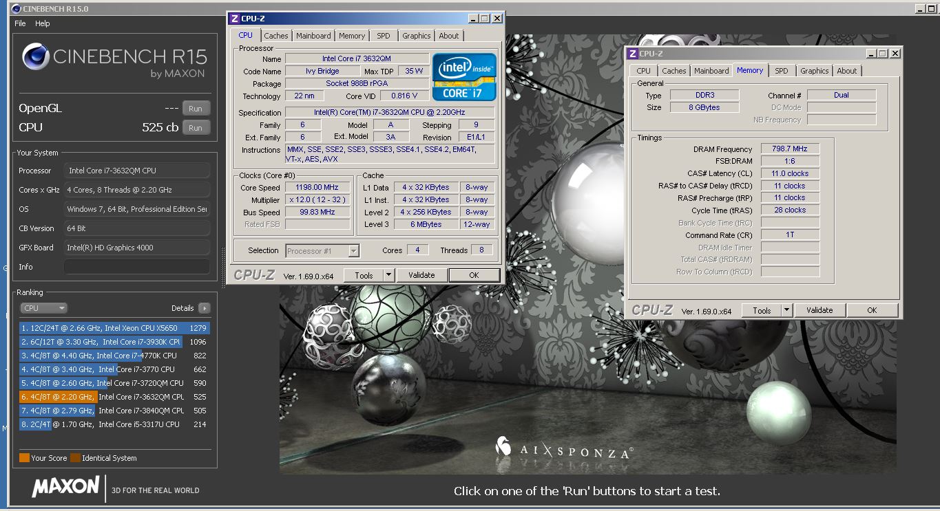Click the CPU-Z icon in CPU window title
The width and height of the screenshot is (940, 511).
coord(235,19)
